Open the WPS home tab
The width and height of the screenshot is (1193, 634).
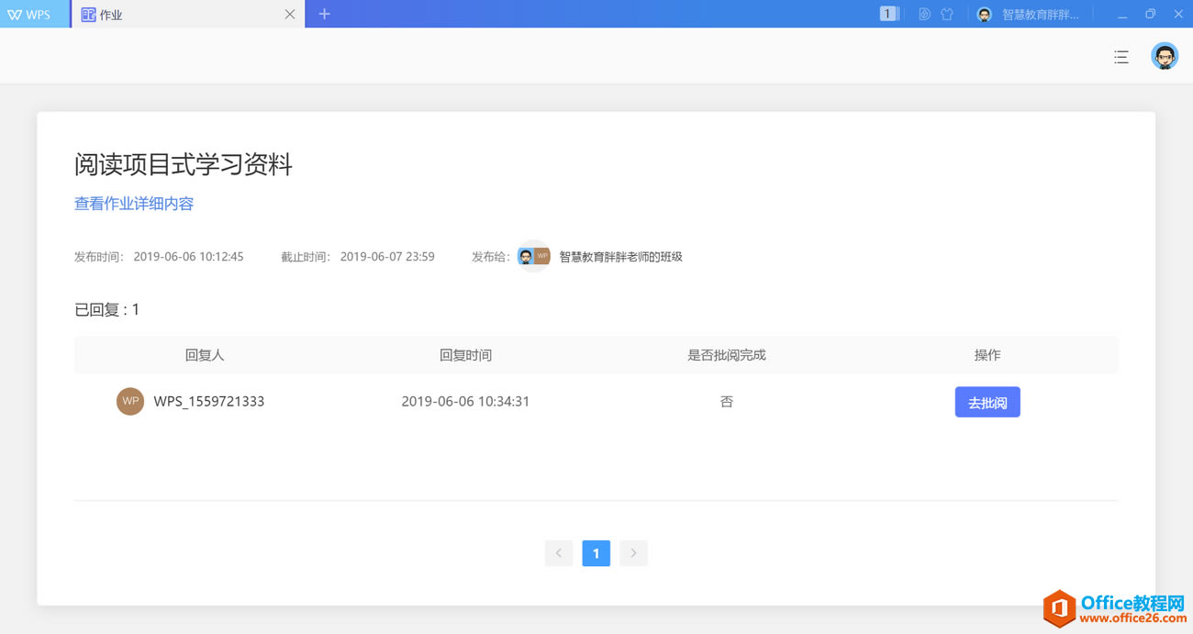click(x=34, y=14)
